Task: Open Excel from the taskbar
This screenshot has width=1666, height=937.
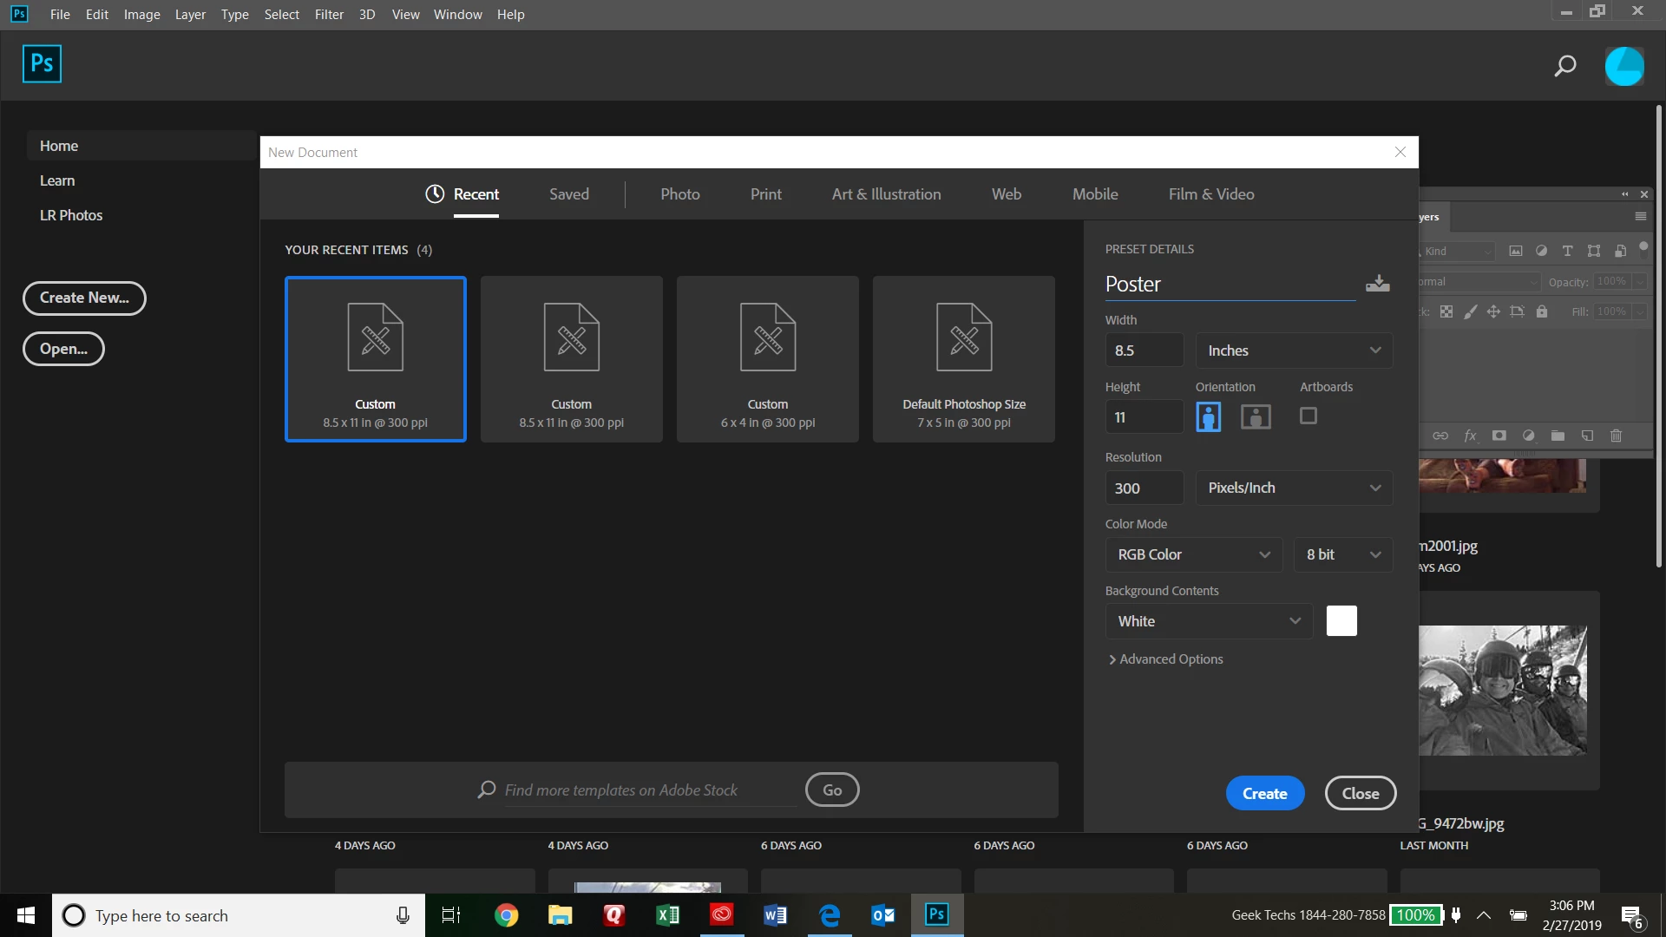Action: (667, 915)
